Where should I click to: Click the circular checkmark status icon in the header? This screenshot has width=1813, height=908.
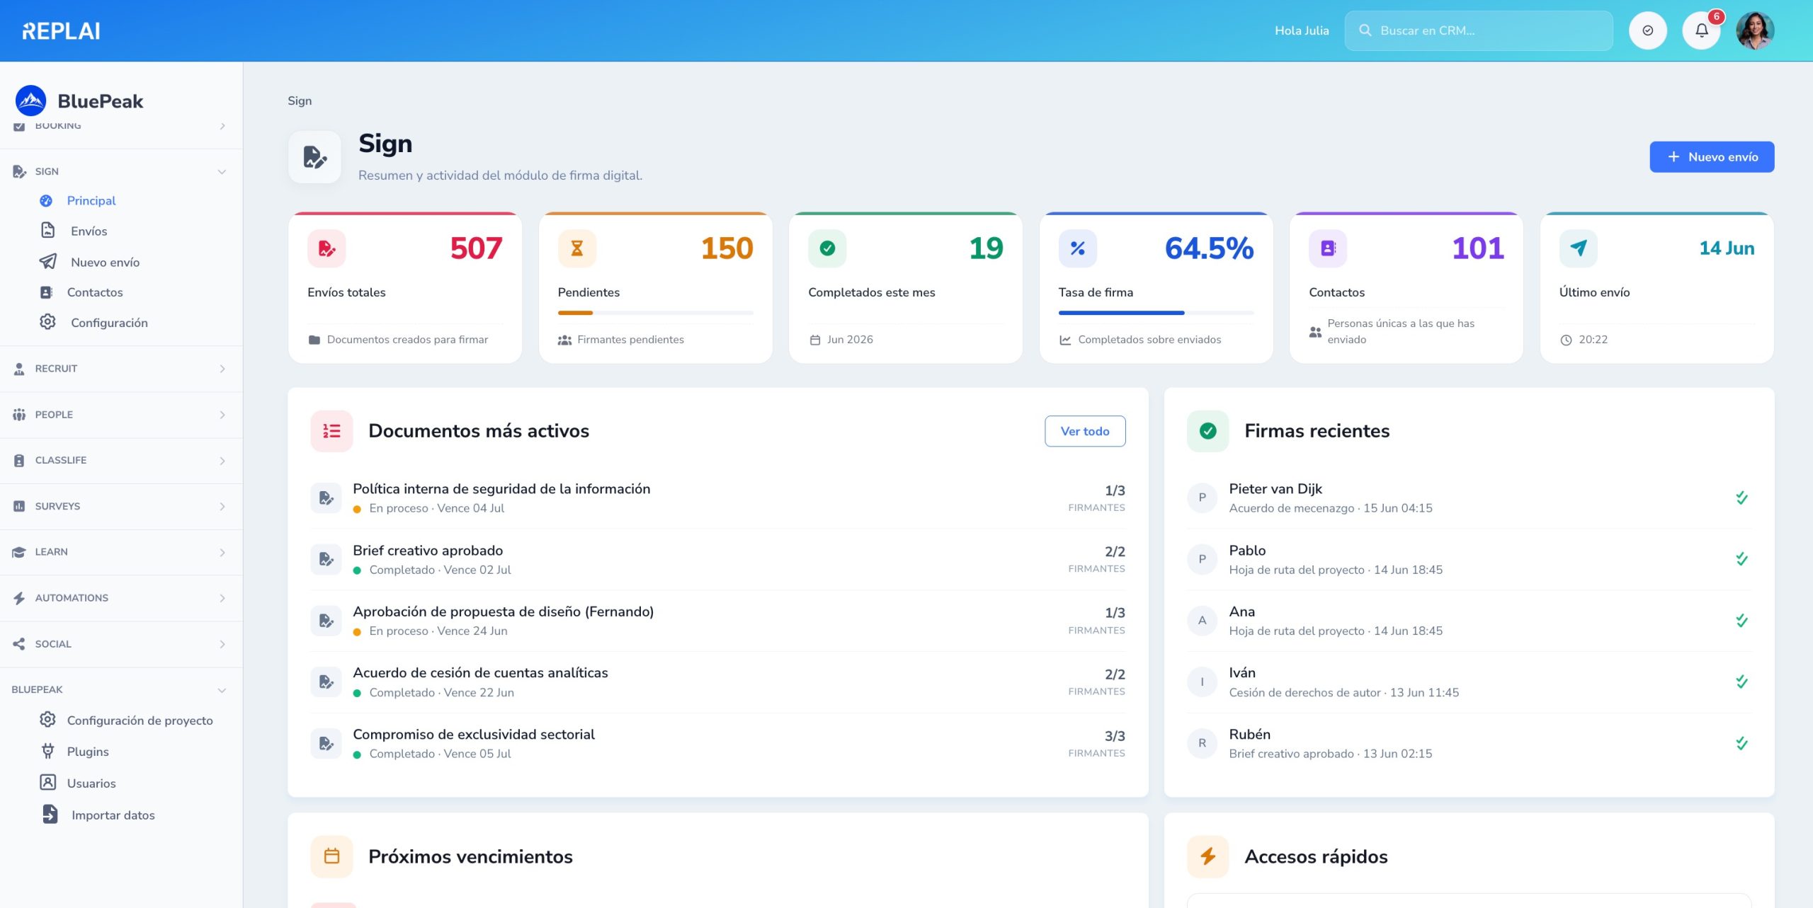tap(1647, 30)
